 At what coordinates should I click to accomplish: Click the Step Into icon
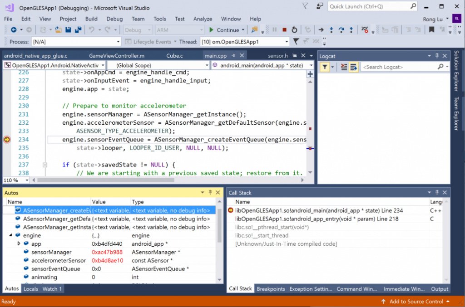[x=331, y=29]
